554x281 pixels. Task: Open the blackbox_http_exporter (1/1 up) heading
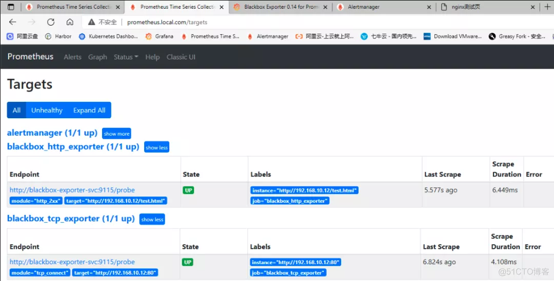(73, 146)
